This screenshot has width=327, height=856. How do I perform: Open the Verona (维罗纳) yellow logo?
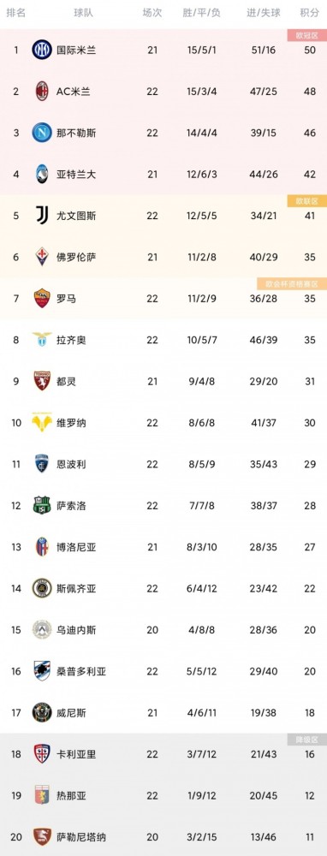42,423
